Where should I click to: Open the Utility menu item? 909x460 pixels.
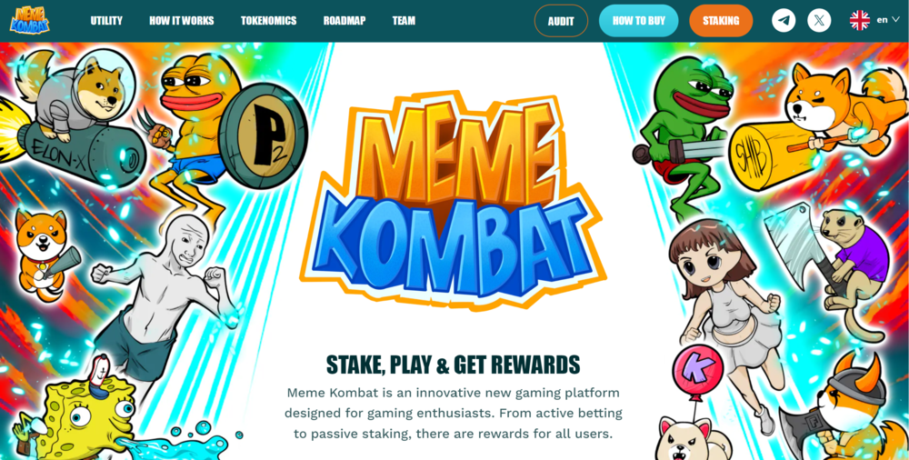(x=106, y=21)
